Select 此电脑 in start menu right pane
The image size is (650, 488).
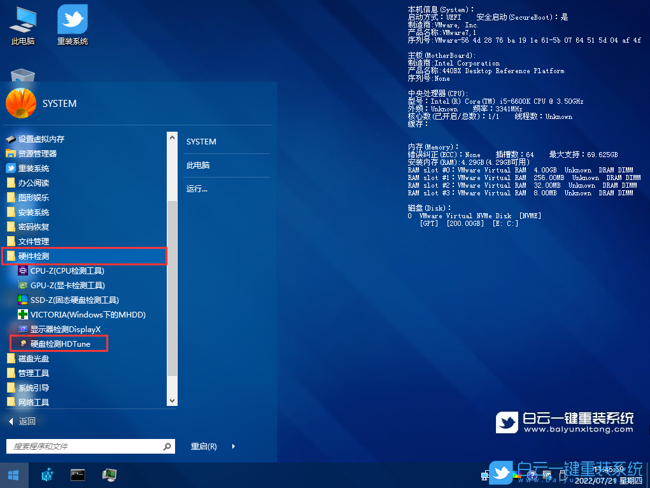pos(198,165)
